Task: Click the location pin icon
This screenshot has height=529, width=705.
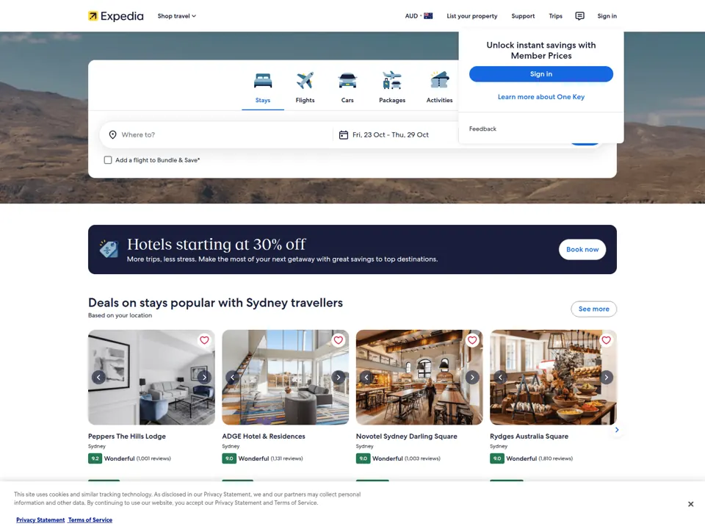Action: pyautogui.click(x=113, y=135)
